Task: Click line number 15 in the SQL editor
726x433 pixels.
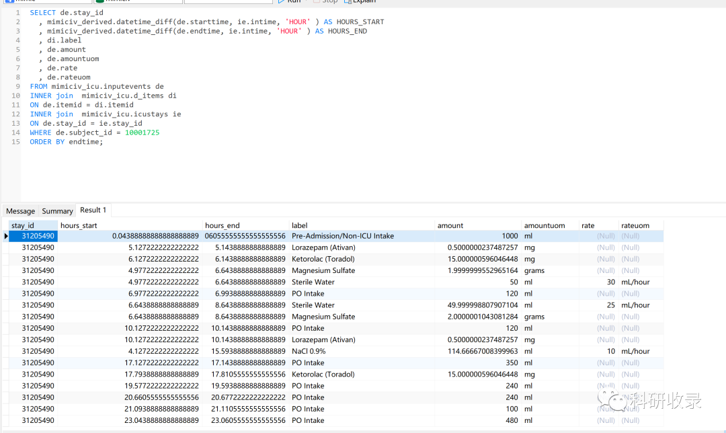Action: (x=15, y=141)
